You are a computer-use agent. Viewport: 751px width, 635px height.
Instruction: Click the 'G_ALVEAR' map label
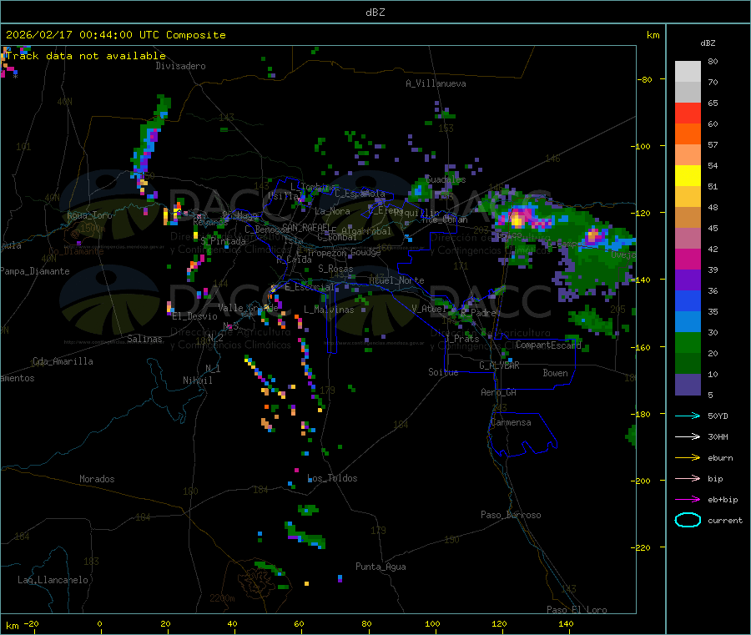pos(499,365)
